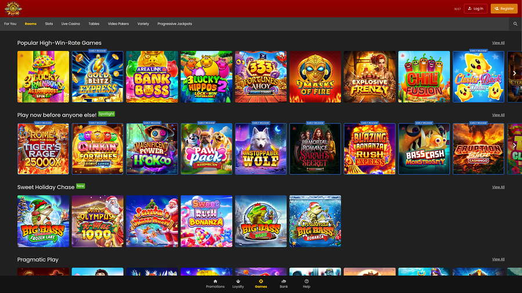
Task: Click the Popular High-Win-Rate Games heading
Action: tap(59, 43)
